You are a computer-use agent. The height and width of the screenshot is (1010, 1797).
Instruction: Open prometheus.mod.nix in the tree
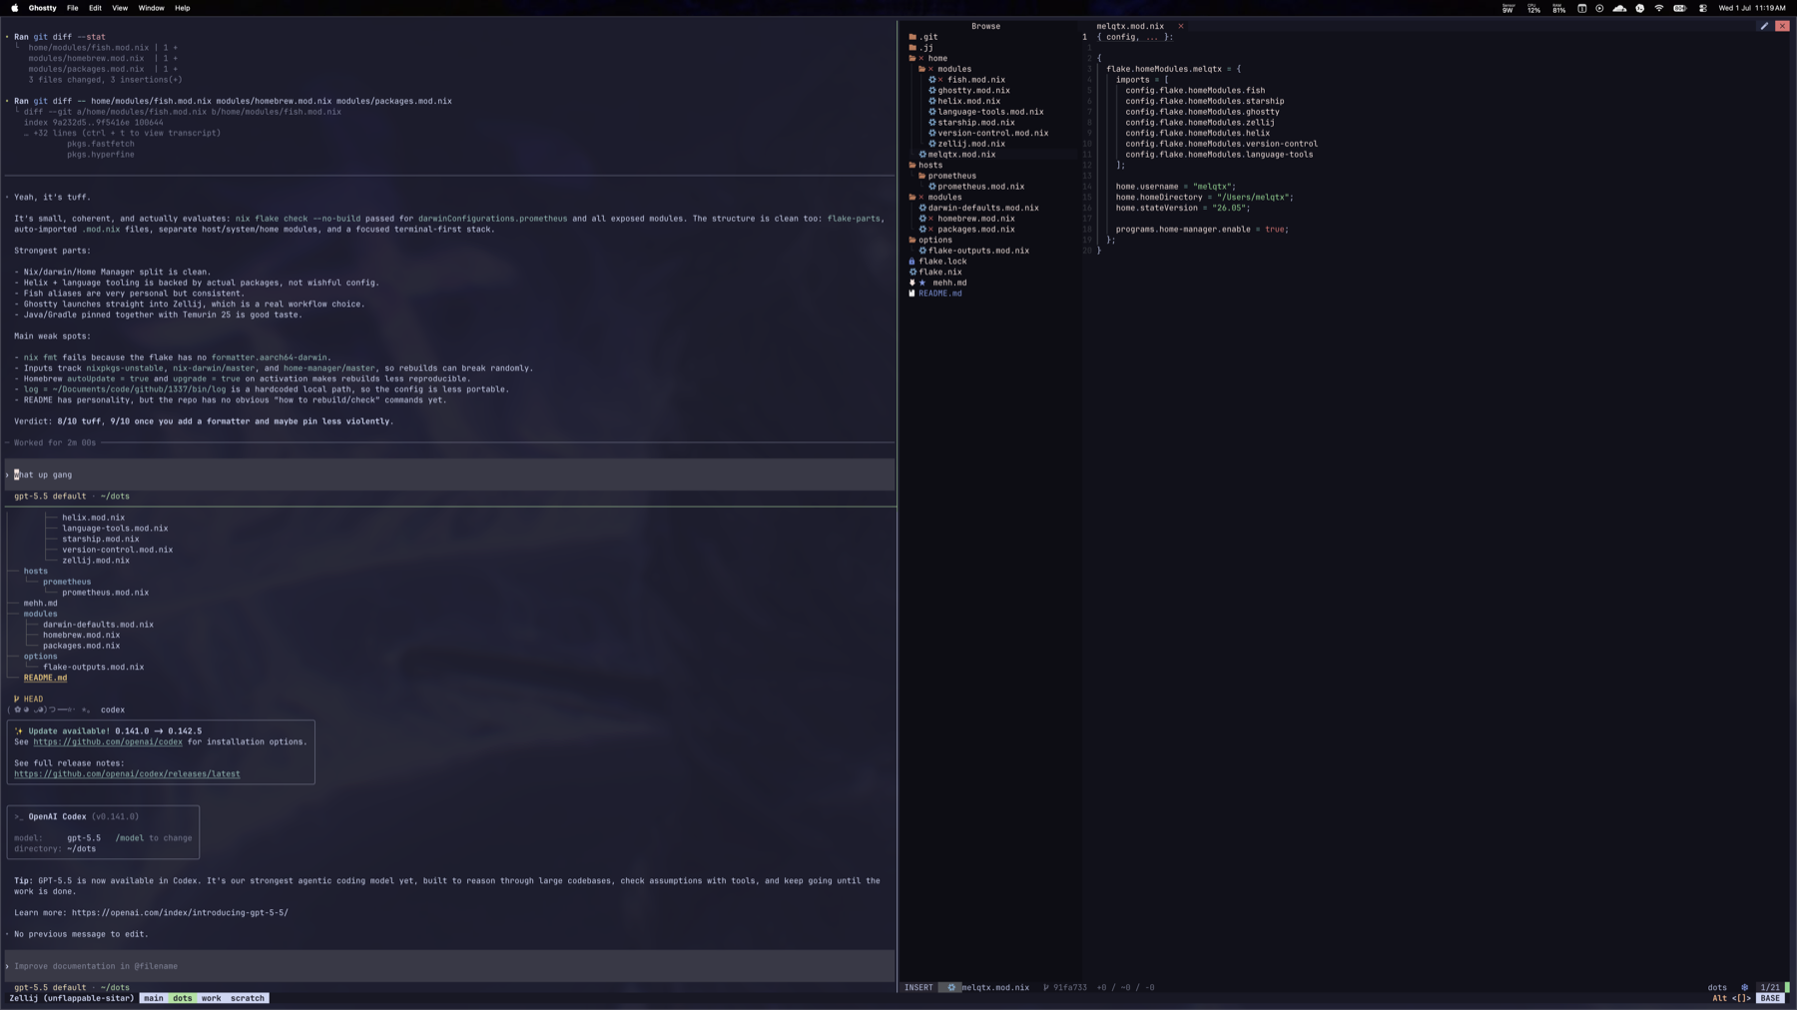980,187
